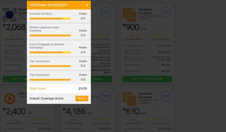Image resolution: width=226 pixels, height=132 pixels.
Task: Click the Personal accident score bar
Action: (x=50, y=19)
